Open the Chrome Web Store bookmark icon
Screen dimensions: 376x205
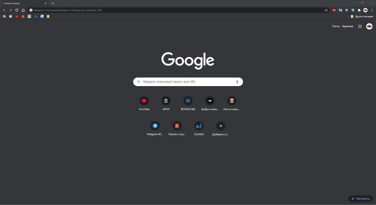[x=4, y=16]
